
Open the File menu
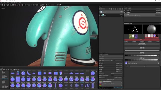[x=2, y=3]
